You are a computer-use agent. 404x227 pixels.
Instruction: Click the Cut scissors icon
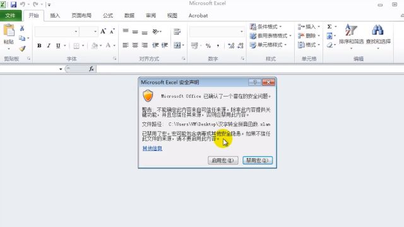click(x=22, y=28)
